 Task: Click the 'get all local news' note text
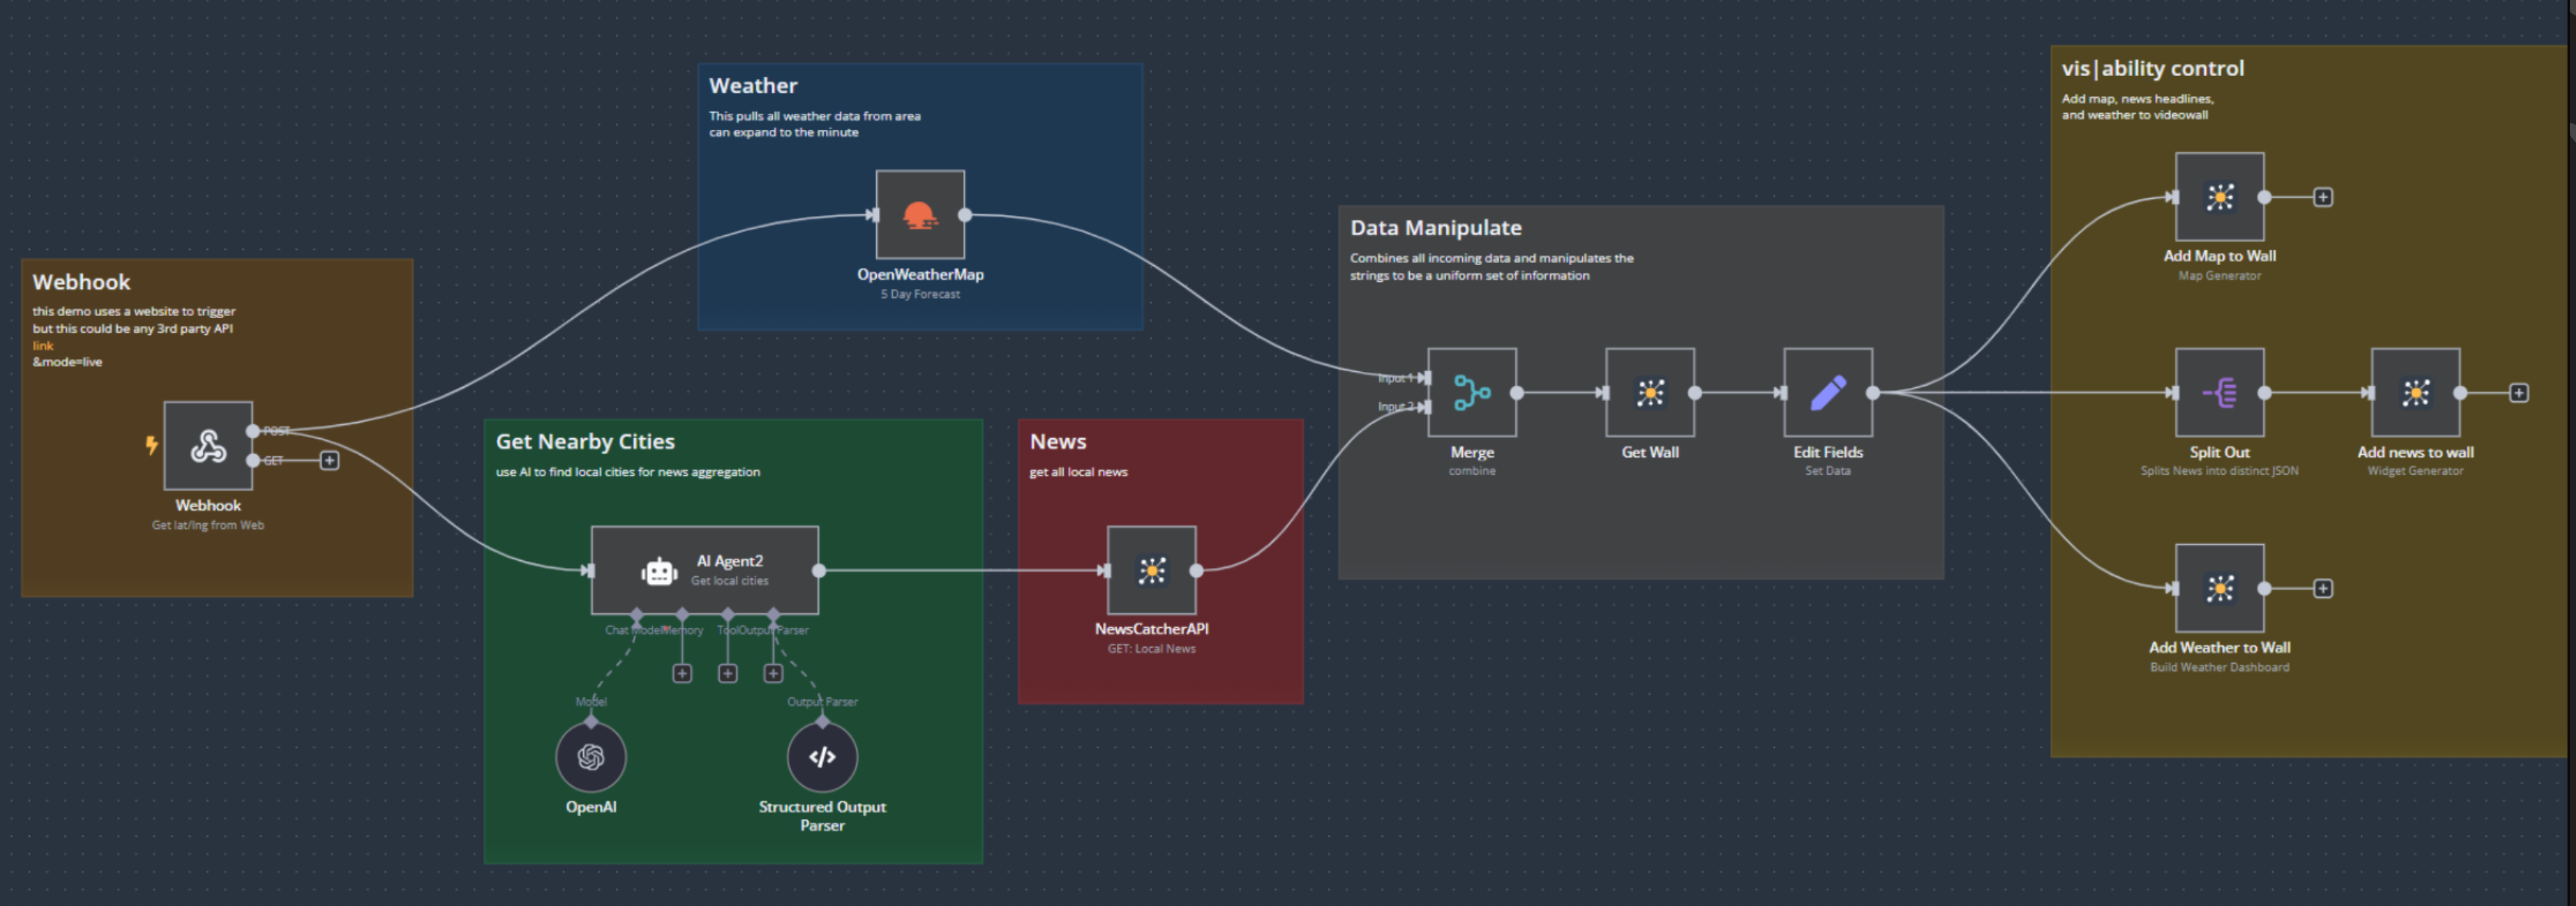pyautogui.click(x=1078, y=472)
